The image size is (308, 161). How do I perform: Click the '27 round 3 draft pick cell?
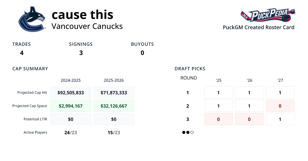pos(280,119)
